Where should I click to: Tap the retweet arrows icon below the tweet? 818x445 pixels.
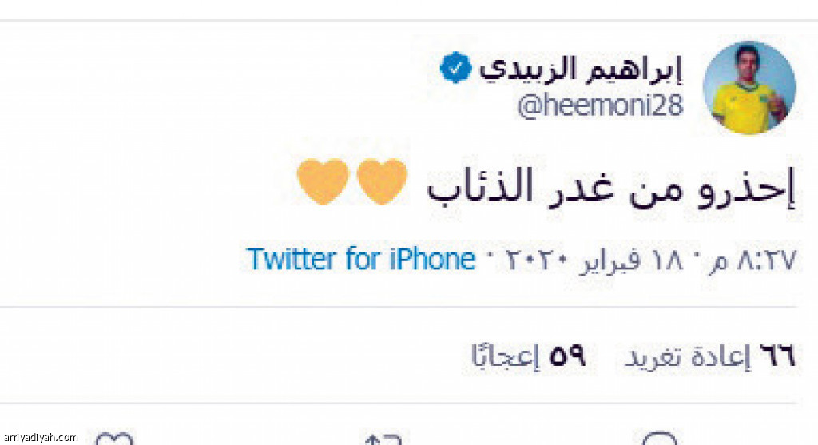click(x=383, y=439)
